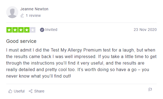Click the second green rating star
The width and height of the screenshot is (163, 99).
pos(15,30)
